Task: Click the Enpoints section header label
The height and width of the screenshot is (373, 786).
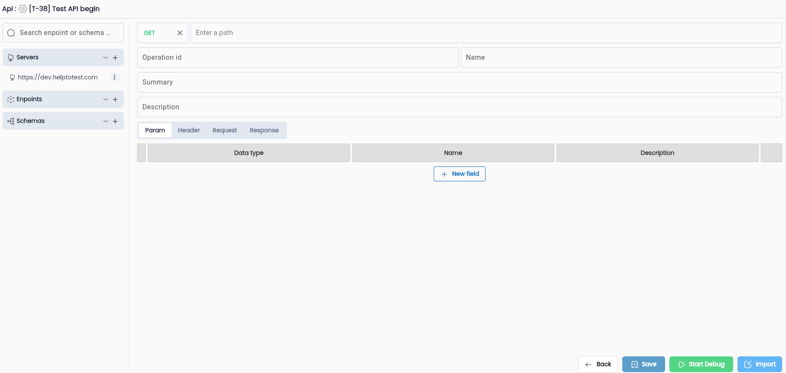Action: (x=29, y=99)
